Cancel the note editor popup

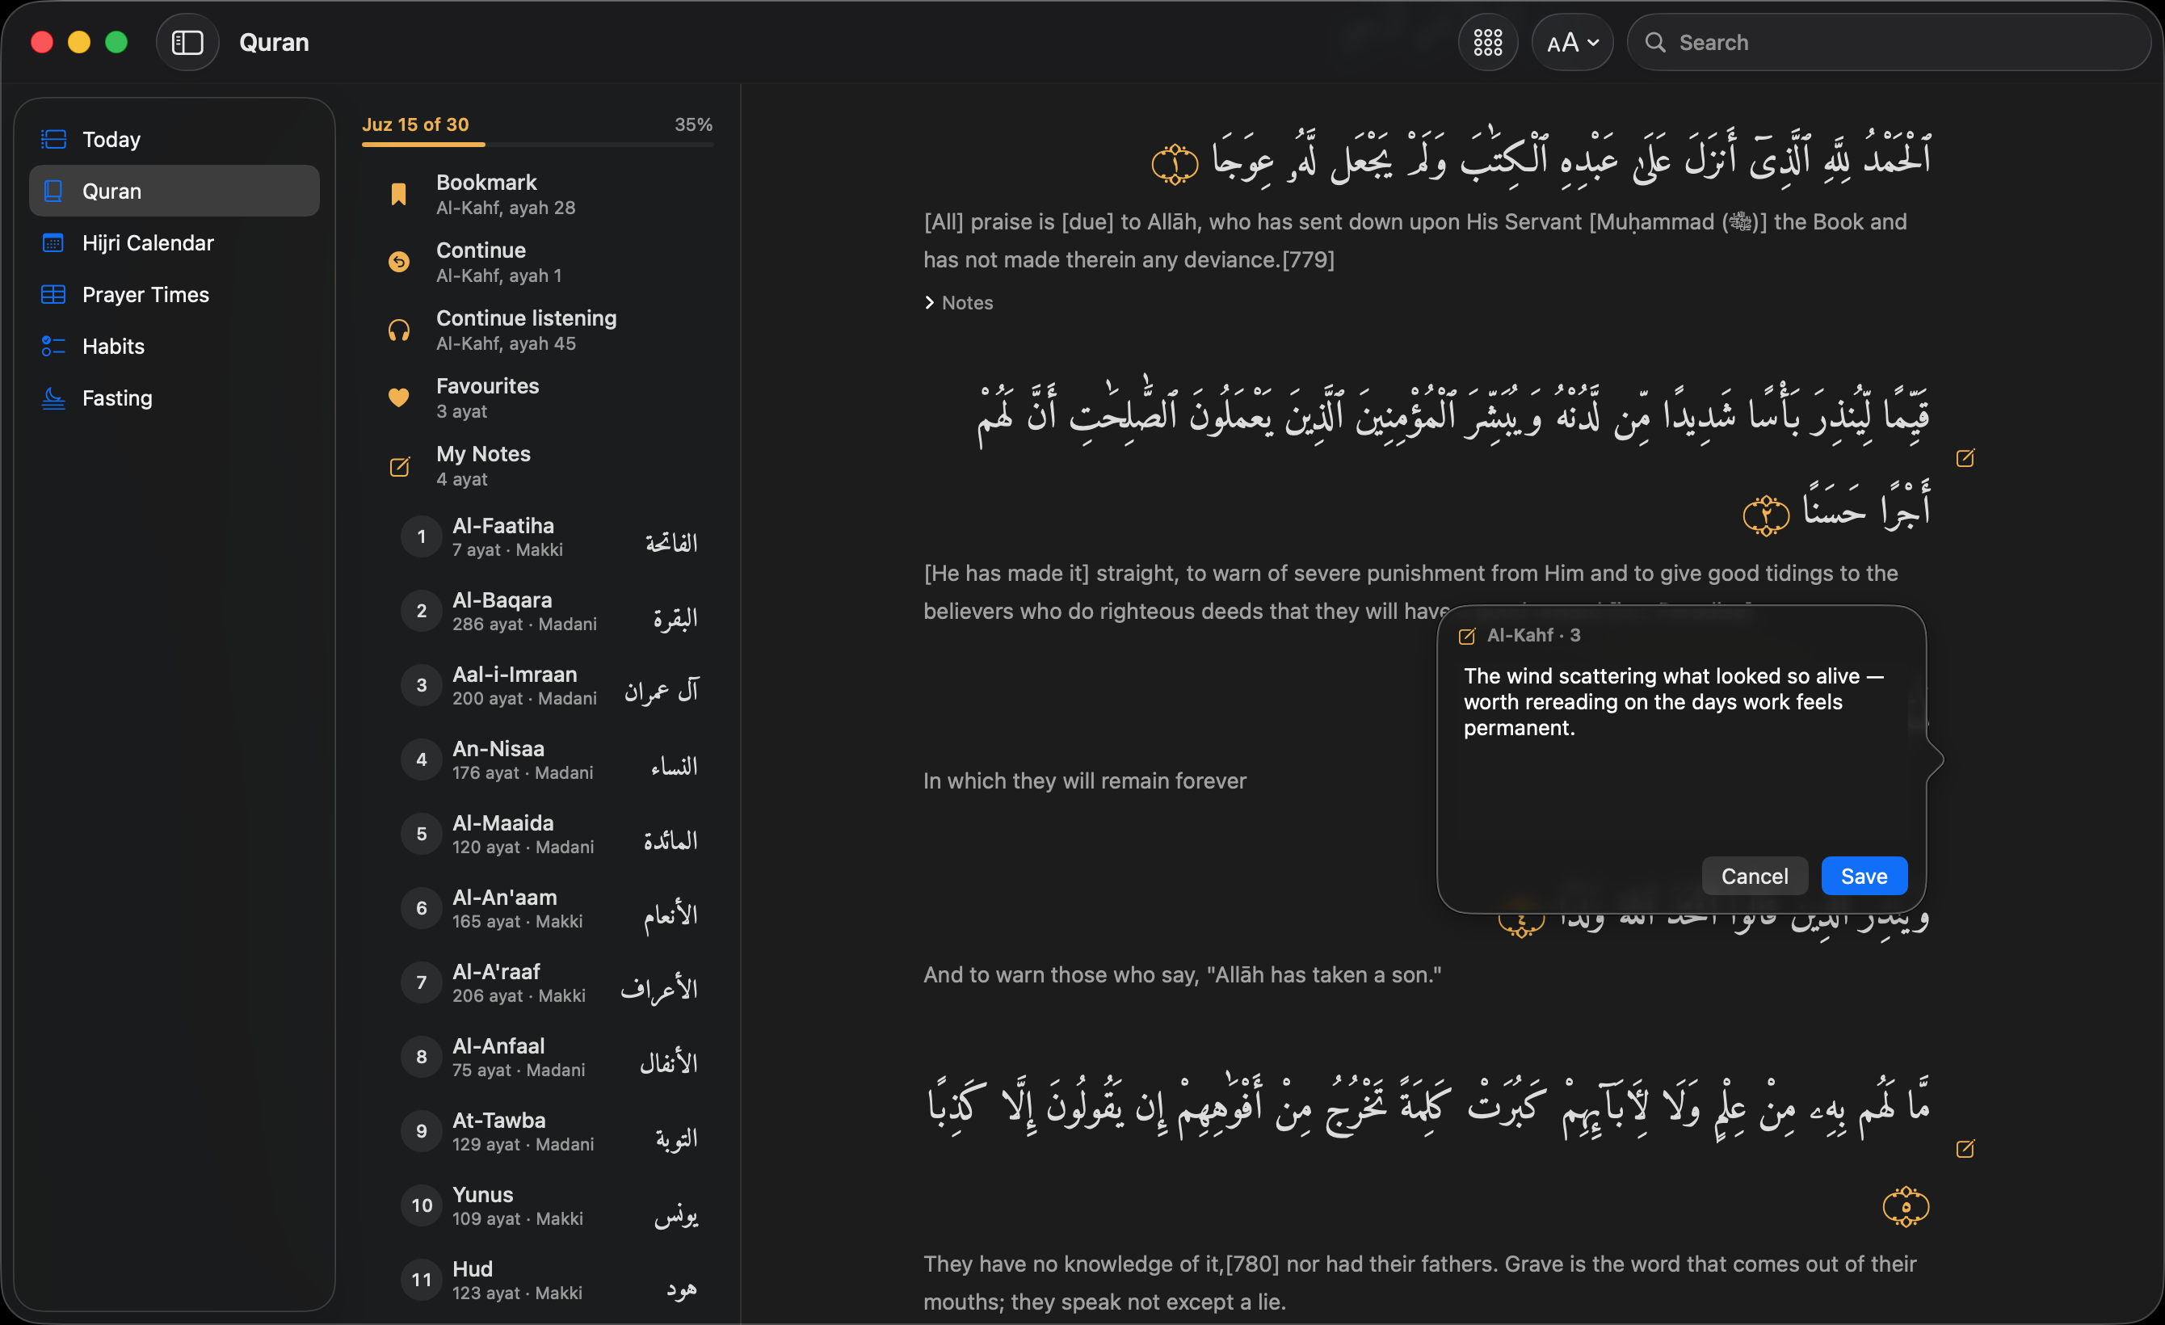(1754, 876)
